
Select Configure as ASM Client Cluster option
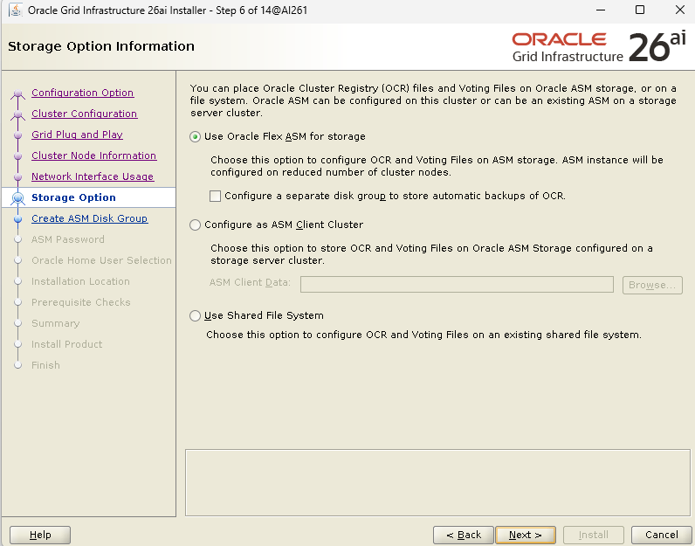(196, 225)
